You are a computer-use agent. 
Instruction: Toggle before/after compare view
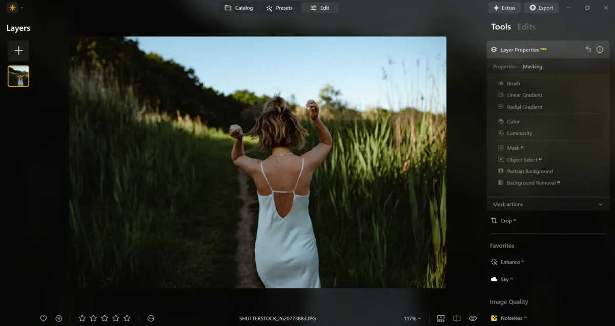tap(457, 318)
